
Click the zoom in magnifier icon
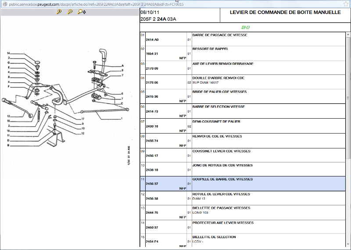click(x=59, y=12)
